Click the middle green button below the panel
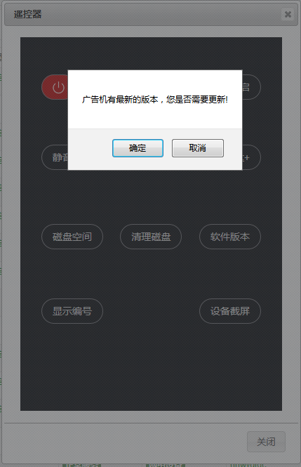Screen dimensions: 301x467 coord(166,465)
